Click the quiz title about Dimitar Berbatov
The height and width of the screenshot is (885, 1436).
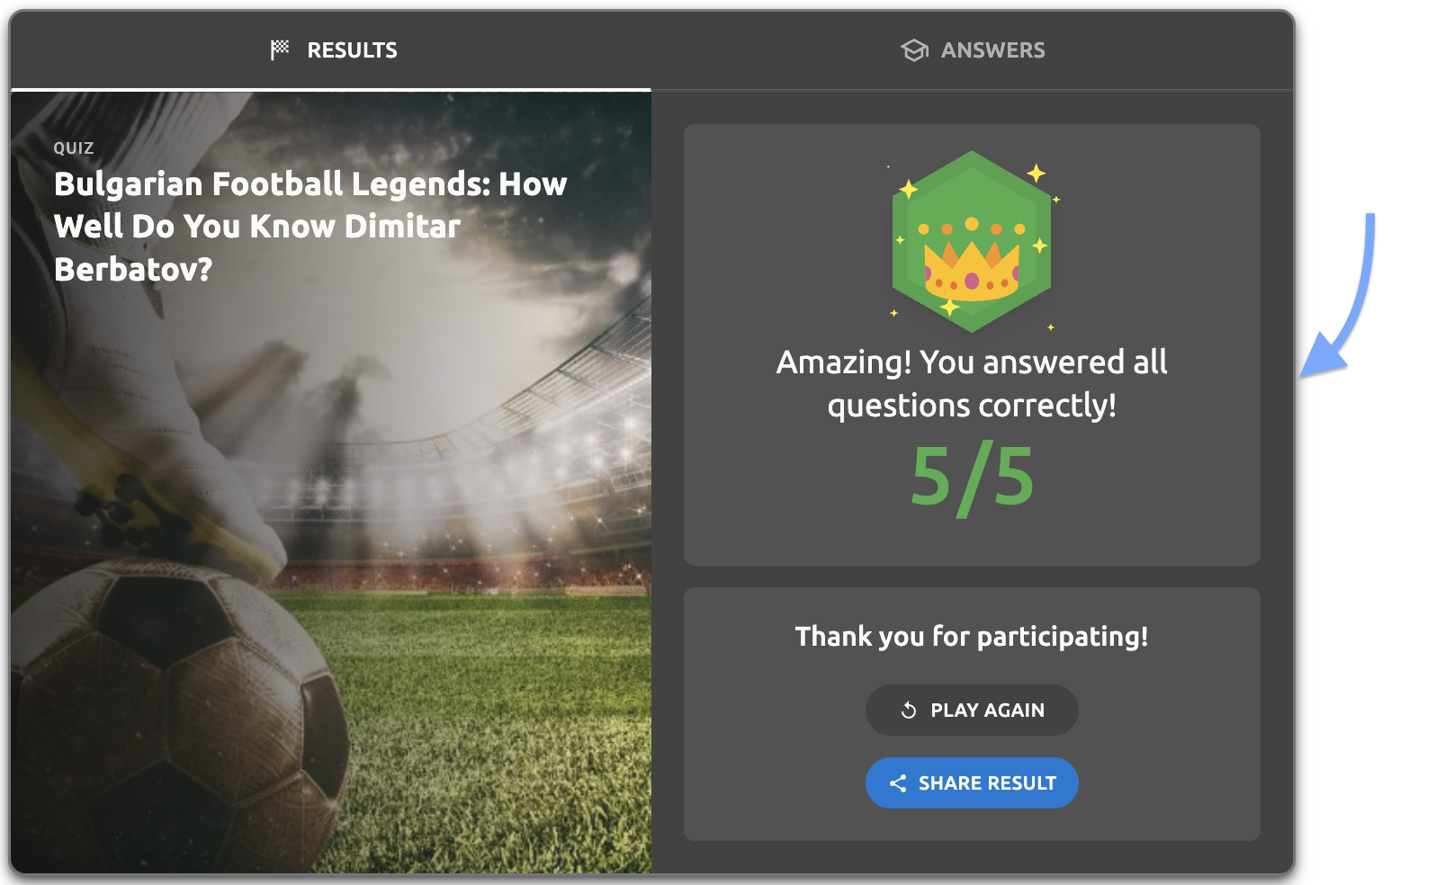pos(310,226)
